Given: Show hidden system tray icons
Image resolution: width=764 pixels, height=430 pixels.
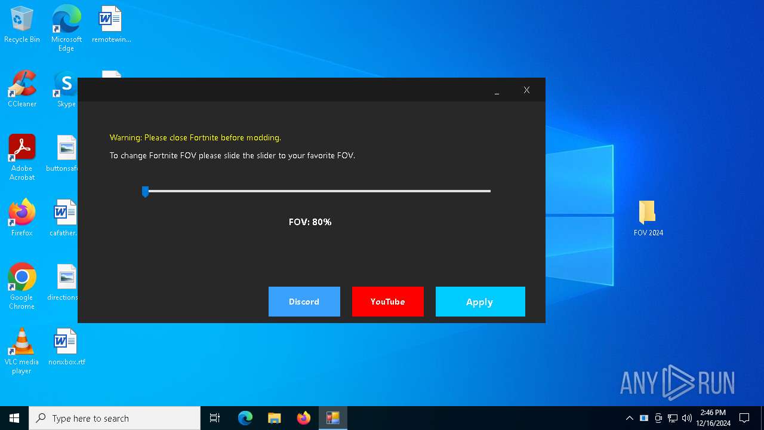Looking at the screenshot, I should pos(630,418).
